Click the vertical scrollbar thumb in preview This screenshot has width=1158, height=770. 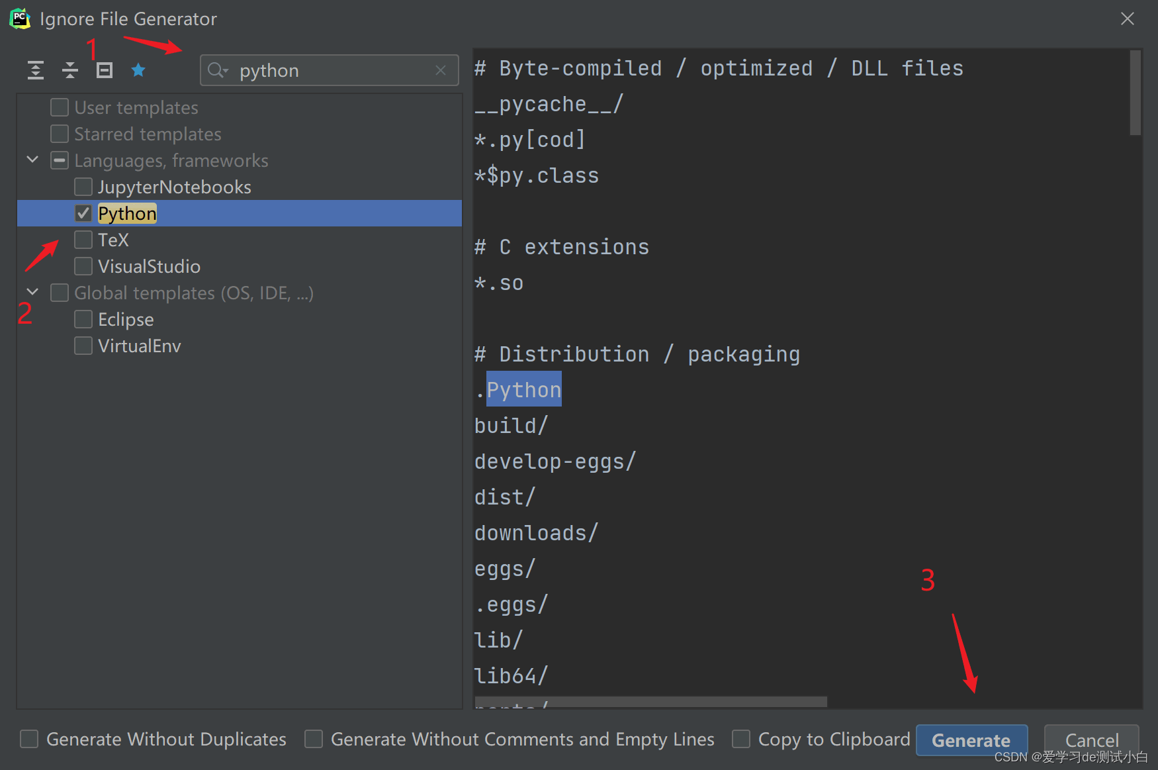(1136, 93)
